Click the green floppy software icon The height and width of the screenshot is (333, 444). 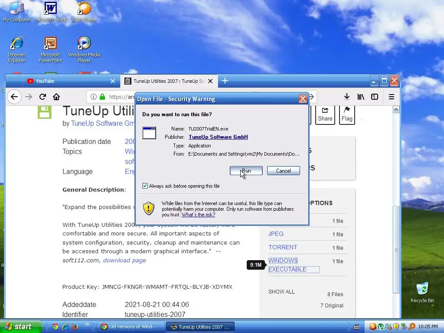pos(45,112)
